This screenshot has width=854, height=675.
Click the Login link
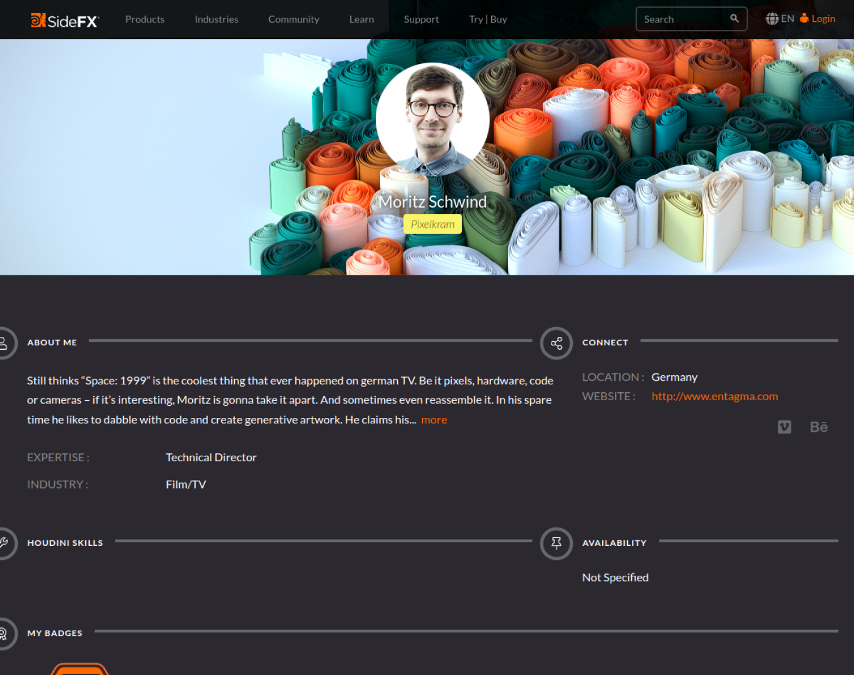[x=817, y=19]
